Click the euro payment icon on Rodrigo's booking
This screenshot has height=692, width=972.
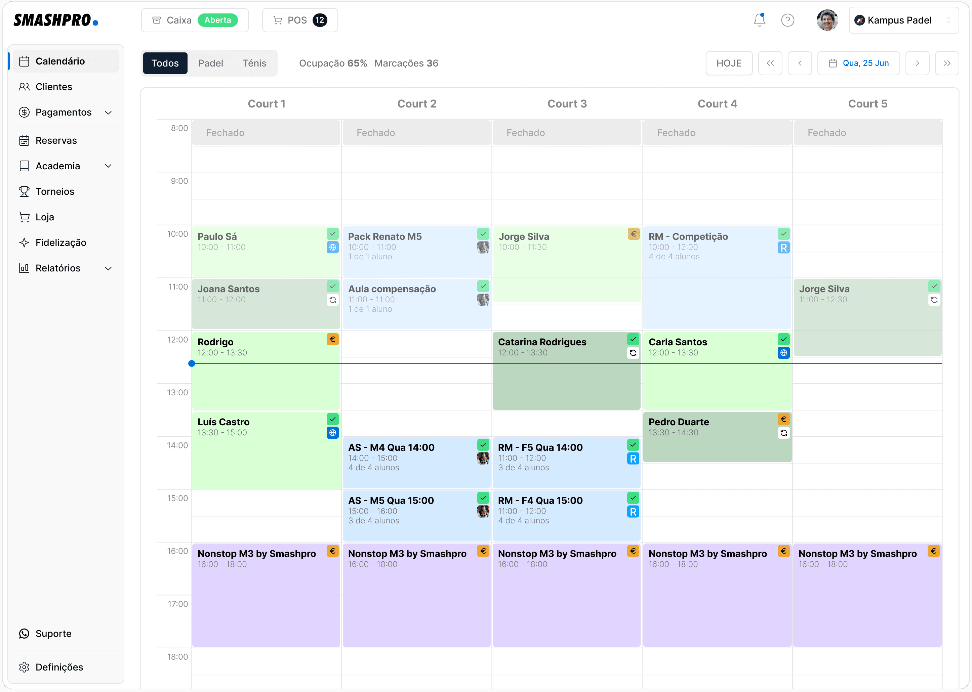332,340
